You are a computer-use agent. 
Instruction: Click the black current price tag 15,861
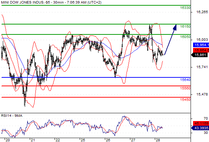[x=199, y=55]
